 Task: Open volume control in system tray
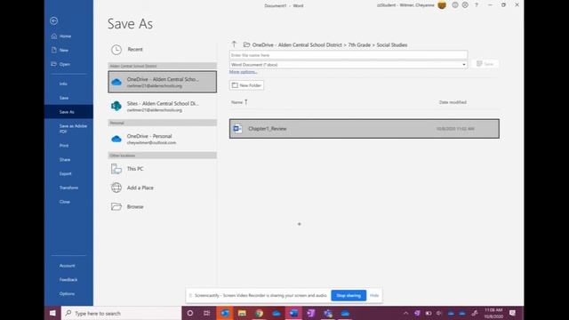pos(439,313)
